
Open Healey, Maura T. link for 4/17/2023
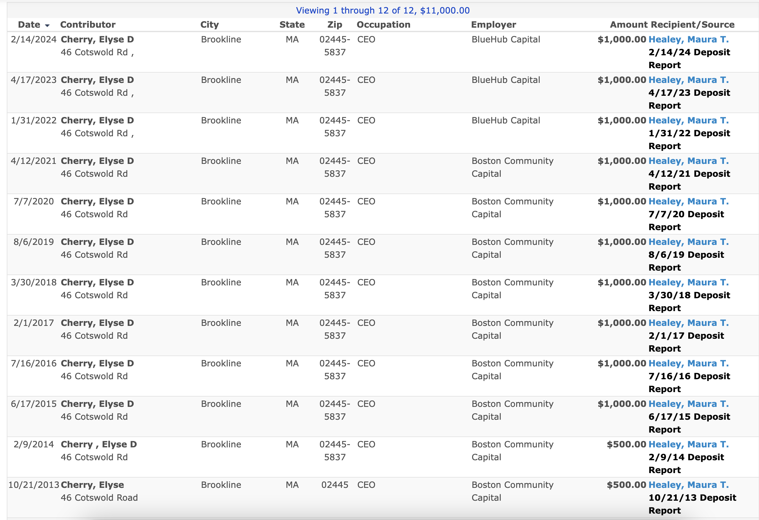(x=689, y=80)
